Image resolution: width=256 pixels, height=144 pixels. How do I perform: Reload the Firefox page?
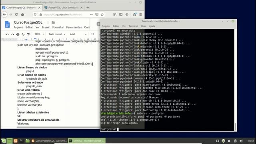[16, 14]
